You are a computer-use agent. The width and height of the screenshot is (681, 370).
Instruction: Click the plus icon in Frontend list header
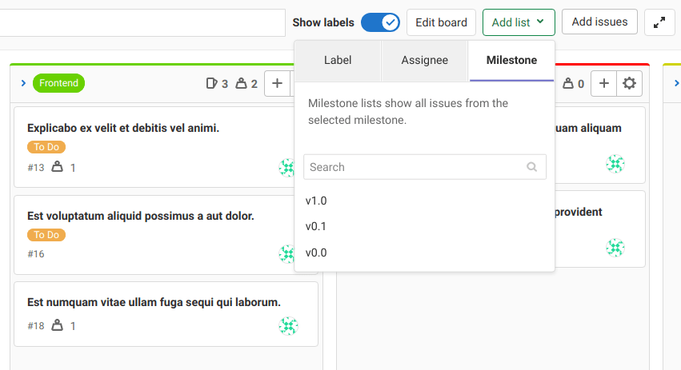[x=277, y=83]
